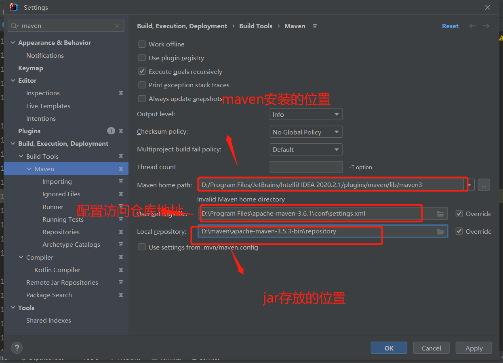Viewport: 503px width, 363px height.
Task: Open the Plugins settings page
Action: tap(29, 131)
